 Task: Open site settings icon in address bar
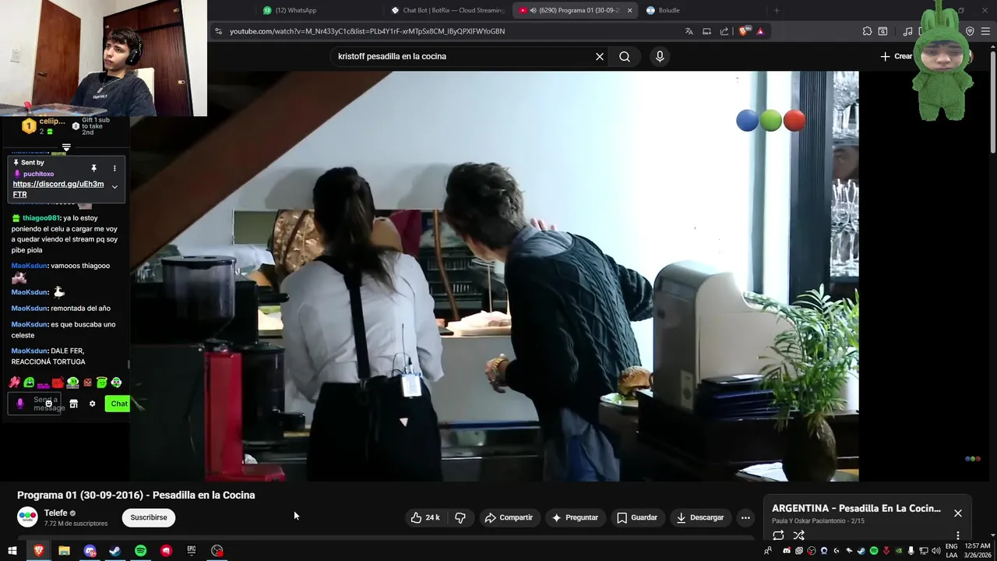pyautogui.click(x=219, y=31)
